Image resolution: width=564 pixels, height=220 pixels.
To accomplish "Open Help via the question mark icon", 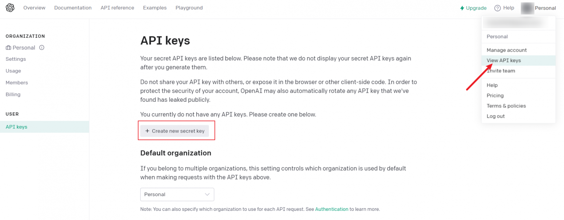I will point(498,8).
